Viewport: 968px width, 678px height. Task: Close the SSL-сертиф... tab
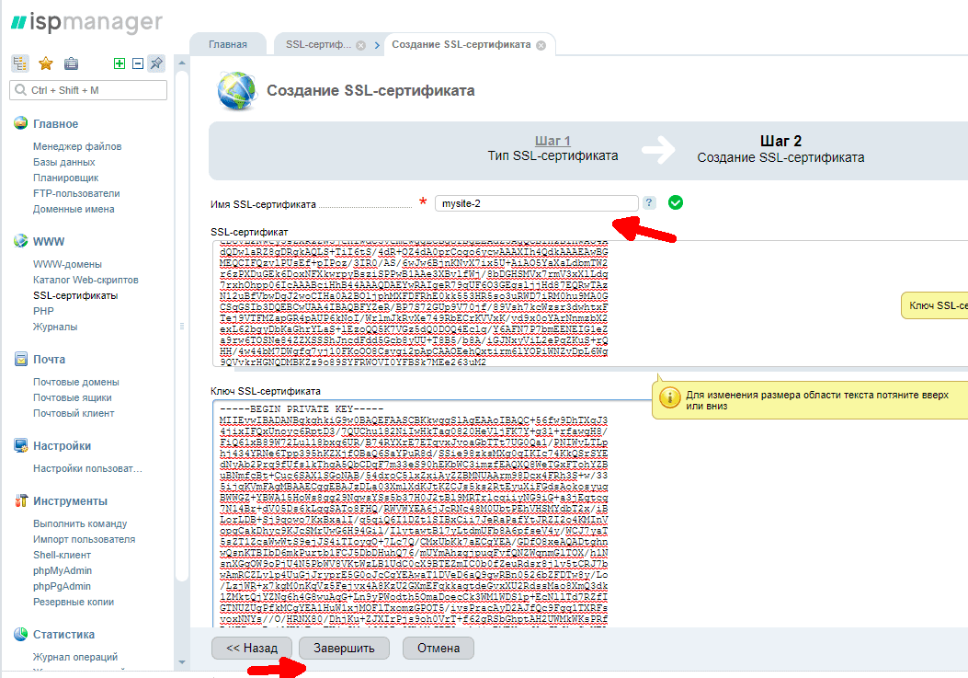pyautogui.click(x=361, y=45)
